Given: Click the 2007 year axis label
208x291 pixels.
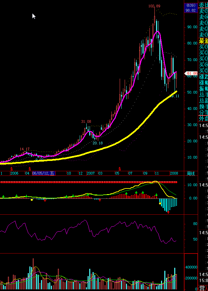Looking at the screenshot, I should 91,173.
